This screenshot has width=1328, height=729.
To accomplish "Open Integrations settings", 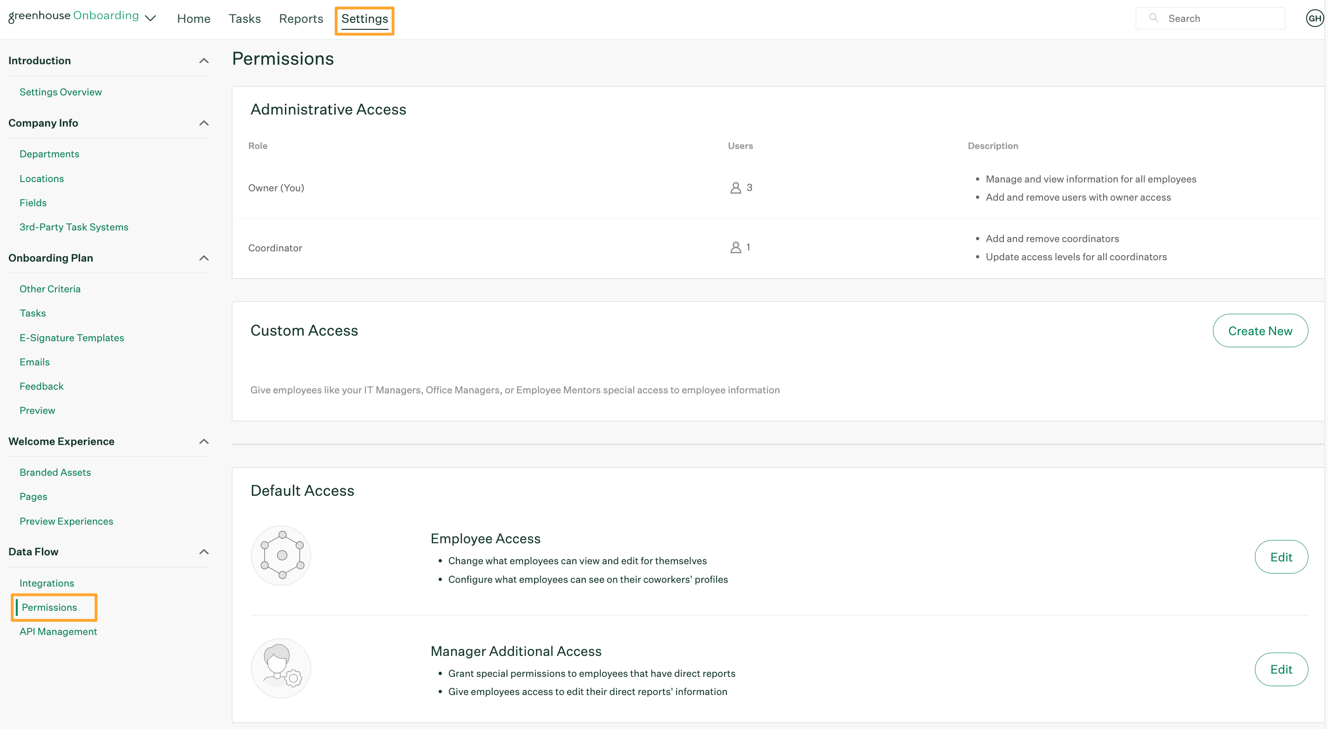I will coord(47,583).
